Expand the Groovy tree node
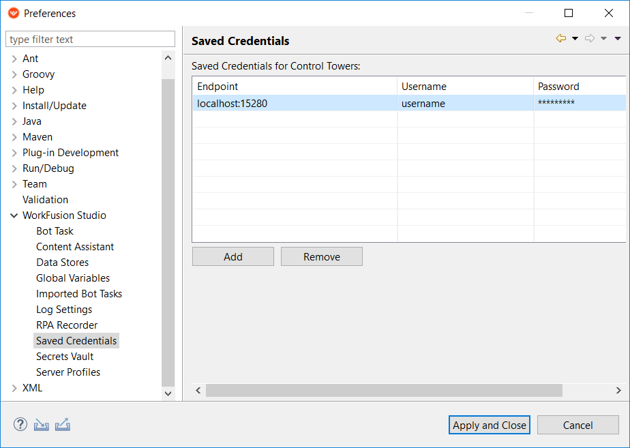Screen dimensions: 630x448 [x=14, y=74]
